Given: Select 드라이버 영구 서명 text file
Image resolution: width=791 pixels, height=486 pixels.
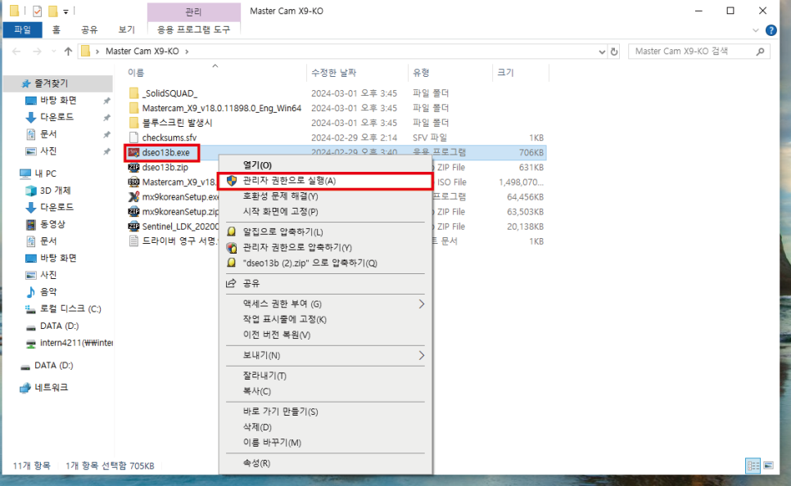Looking at the screenshot, I should 173,241.
